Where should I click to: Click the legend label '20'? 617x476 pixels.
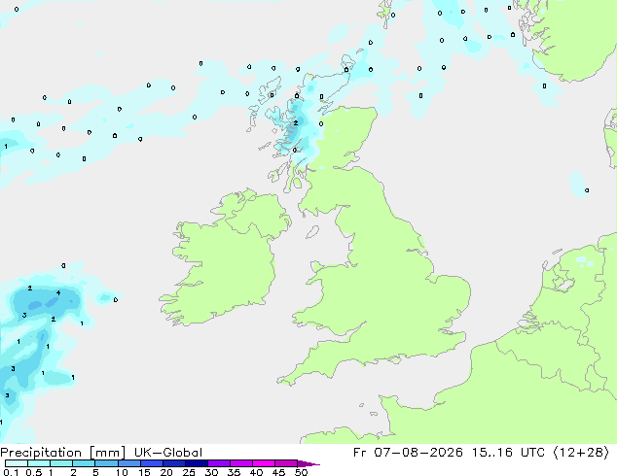[166, 472]
